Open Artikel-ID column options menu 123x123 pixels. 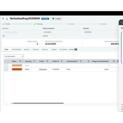click(63, 61)
